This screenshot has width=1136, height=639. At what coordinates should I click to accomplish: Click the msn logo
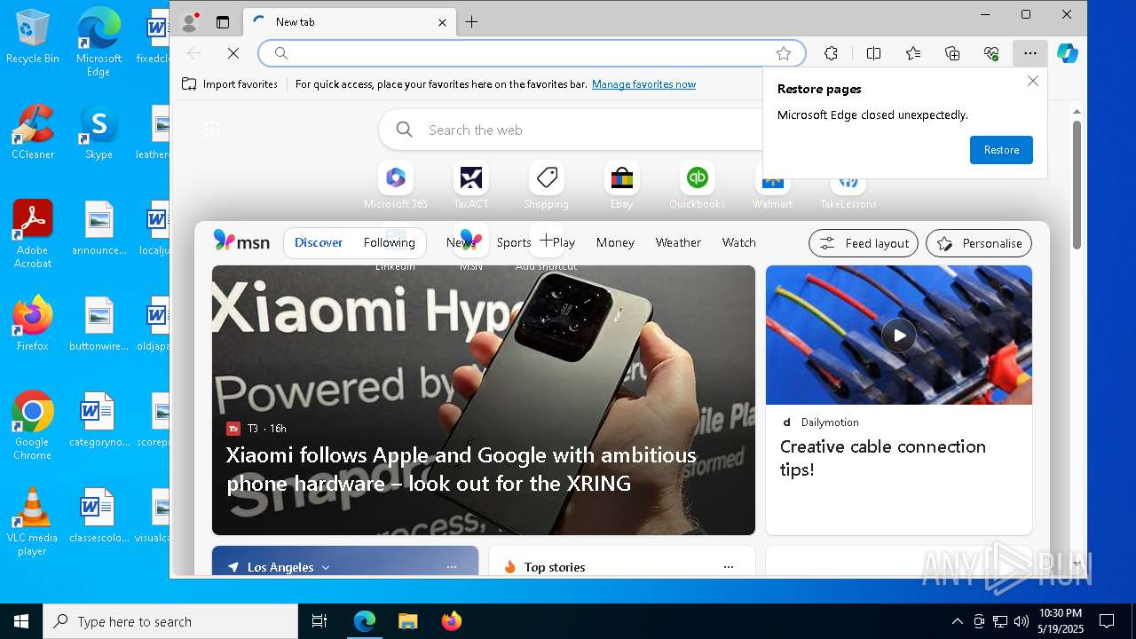[x=241, y=241]
